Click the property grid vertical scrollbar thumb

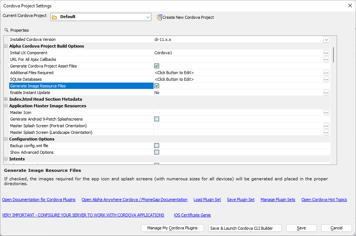click(333, 55)
